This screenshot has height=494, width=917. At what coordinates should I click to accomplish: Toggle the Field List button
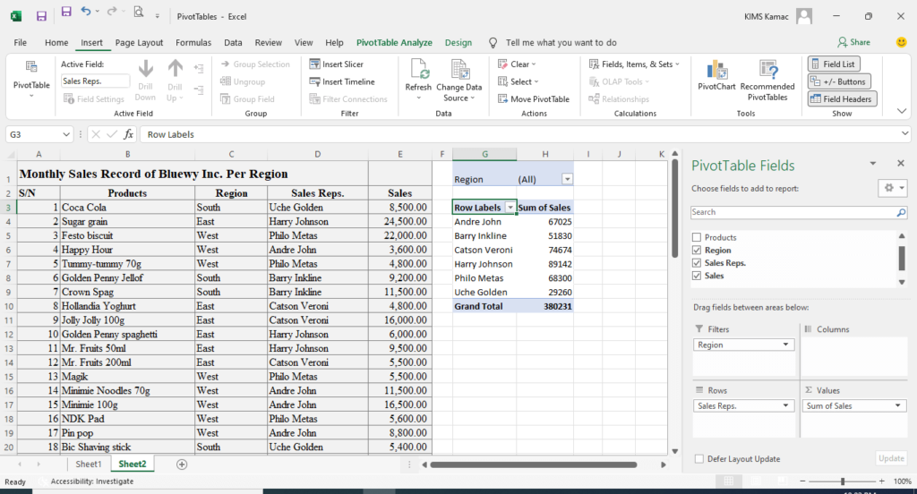tap(834, 64)
